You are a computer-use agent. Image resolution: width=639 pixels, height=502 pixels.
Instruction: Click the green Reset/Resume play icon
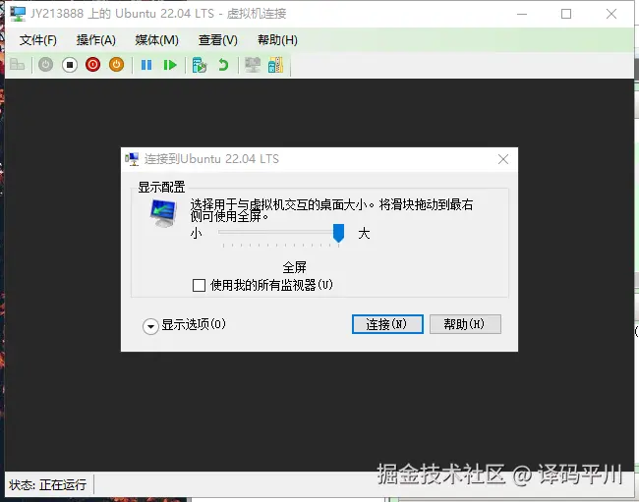[x=170, y=65]
